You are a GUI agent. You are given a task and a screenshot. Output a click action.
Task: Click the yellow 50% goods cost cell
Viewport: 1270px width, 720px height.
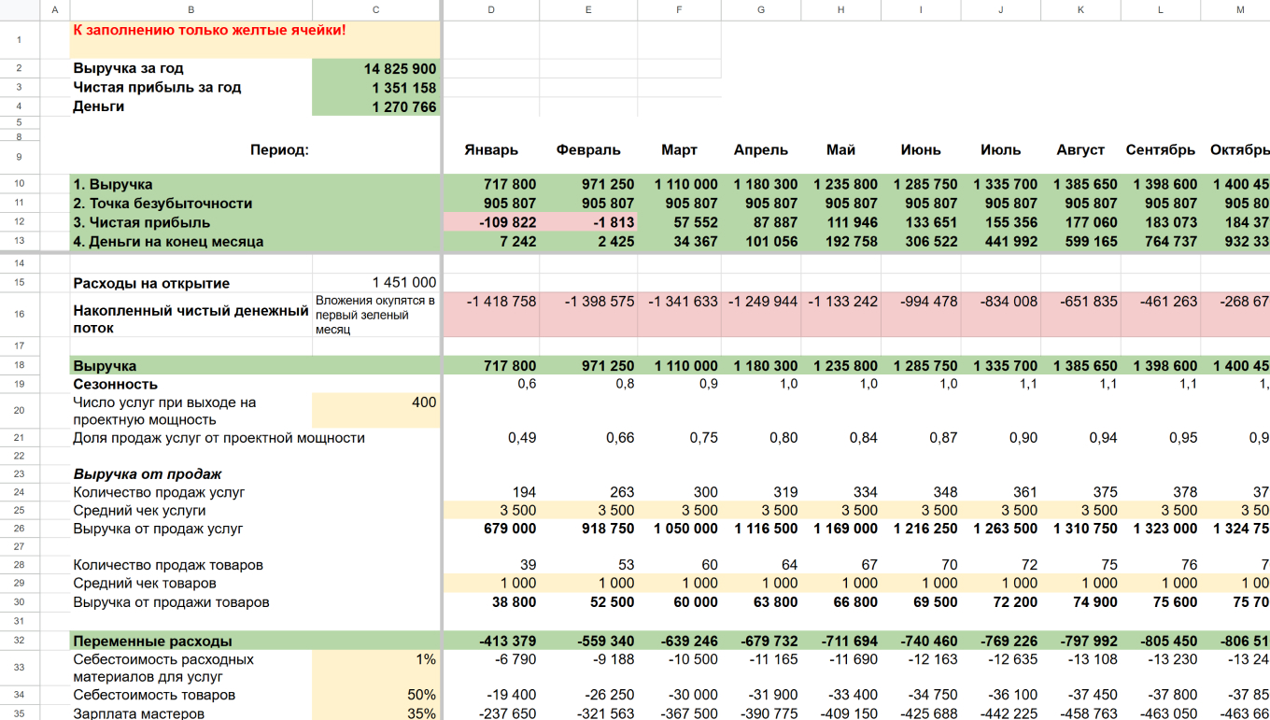pyautogui.click(x=375, y=695)
